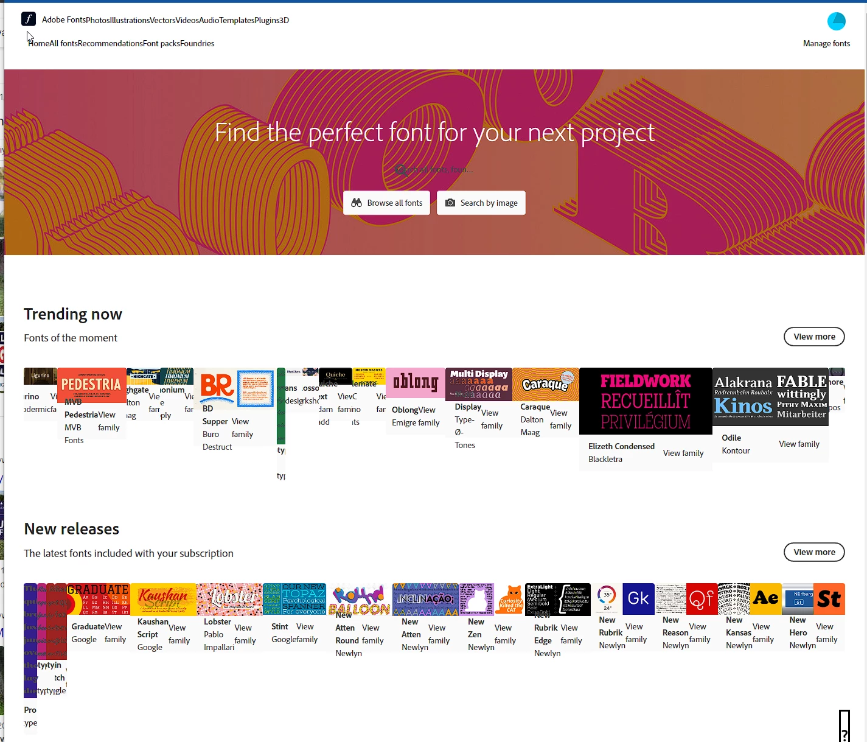Open the Photos section in the top navigation
The image size is (867, 742).
(97, 20)
